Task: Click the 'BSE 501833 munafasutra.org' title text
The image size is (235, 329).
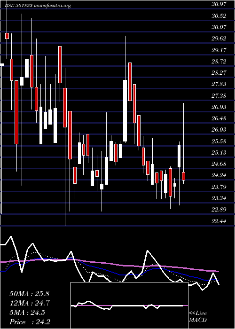Action: tap(38, 6)
